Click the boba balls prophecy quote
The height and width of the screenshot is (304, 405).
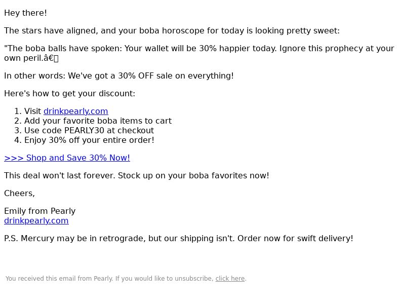(199, 53)
